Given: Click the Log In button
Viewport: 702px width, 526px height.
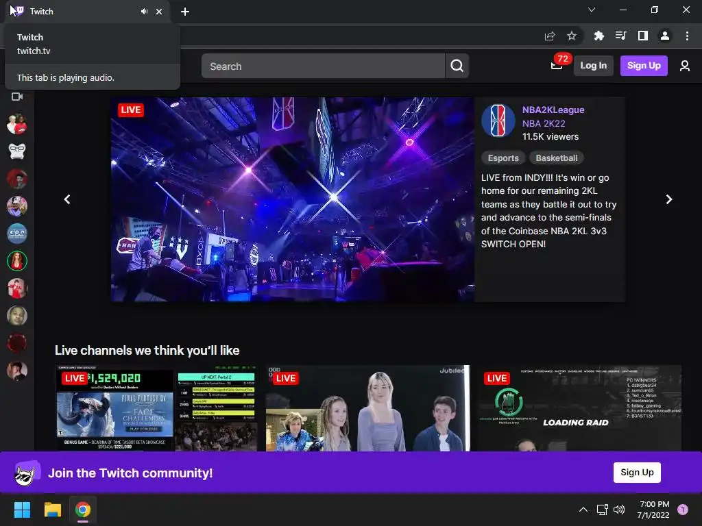Looking at the screenshot, I should point(593,66).
